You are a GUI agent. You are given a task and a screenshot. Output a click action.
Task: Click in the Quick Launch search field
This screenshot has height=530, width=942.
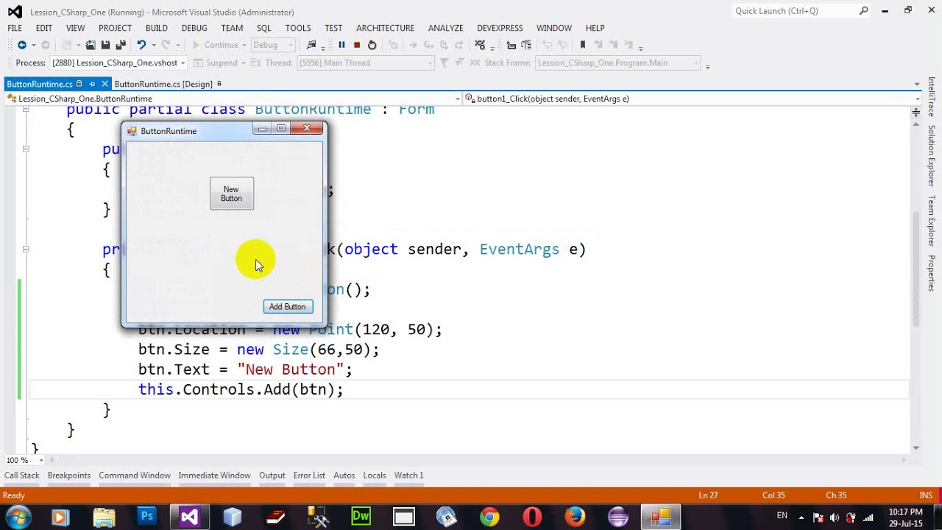[x=794, y=11]
